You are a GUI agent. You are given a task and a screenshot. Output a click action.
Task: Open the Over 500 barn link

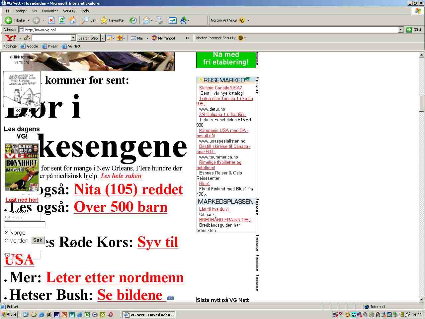tap(121, 207)
